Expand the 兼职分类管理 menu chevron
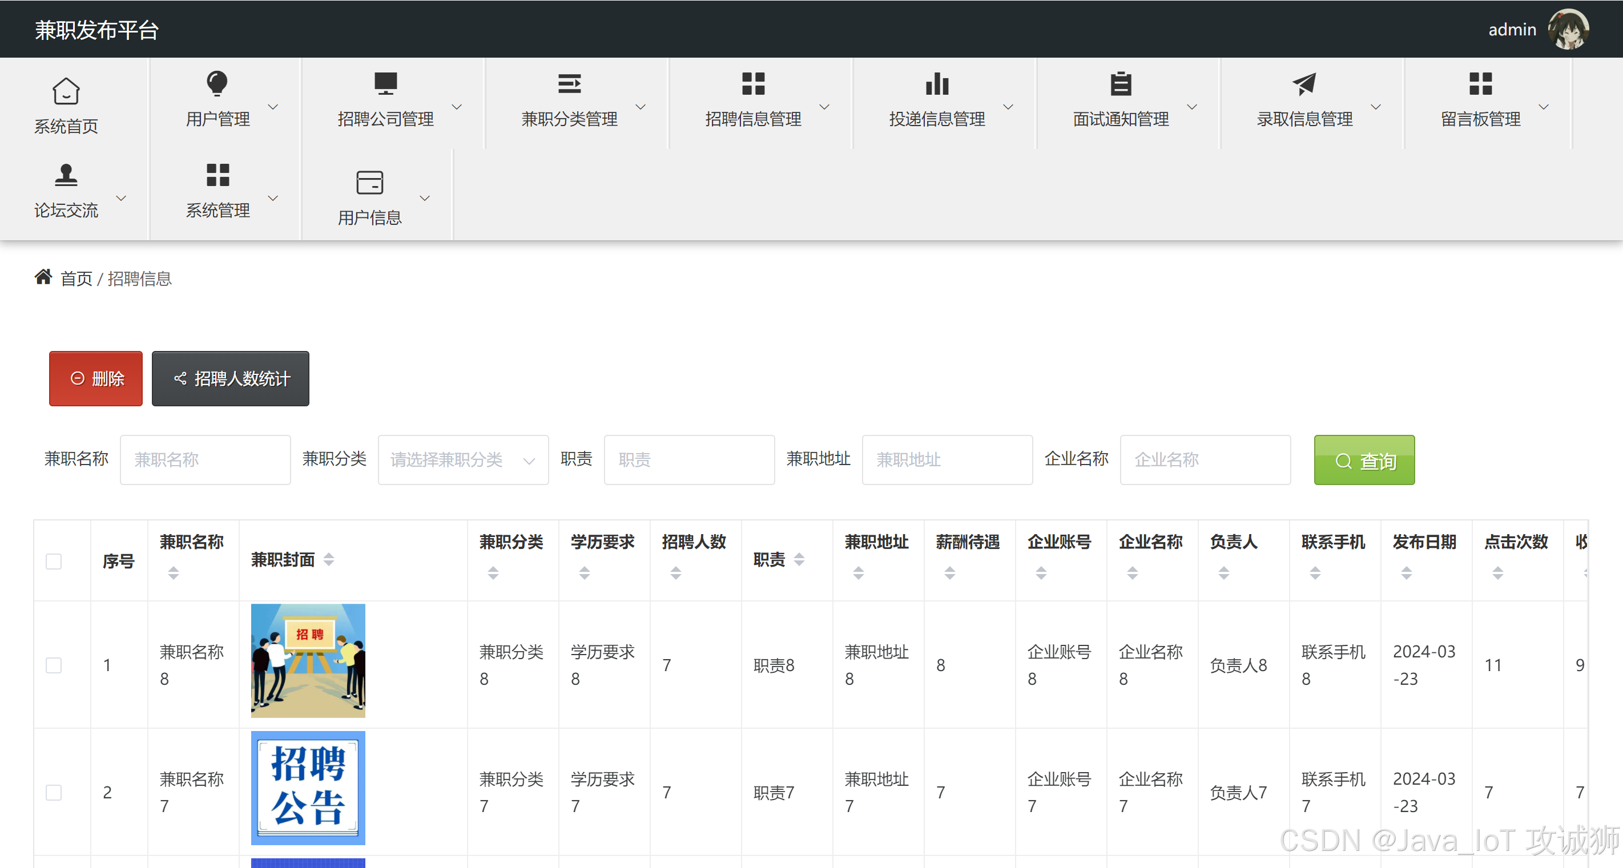 [641, 107]
